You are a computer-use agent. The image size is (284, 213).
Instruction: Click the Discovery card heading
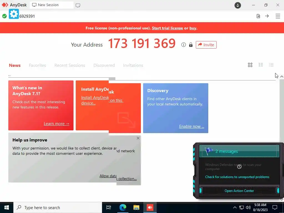[158, 91]
